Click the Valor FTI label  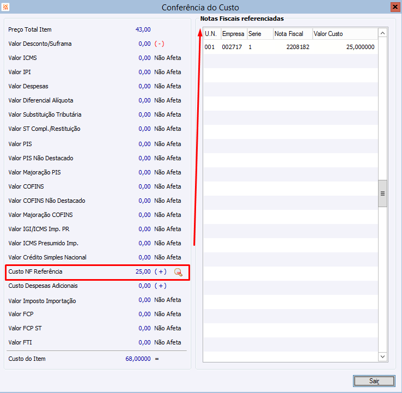click(20, 342)
